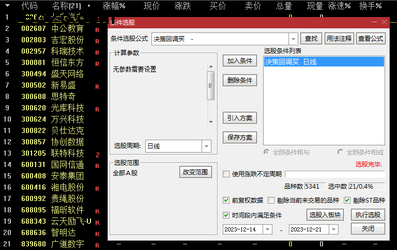Open end date 2023-12-21 dropdown
This screenshot has height=250, width=397.
click(x=334, y=229)
